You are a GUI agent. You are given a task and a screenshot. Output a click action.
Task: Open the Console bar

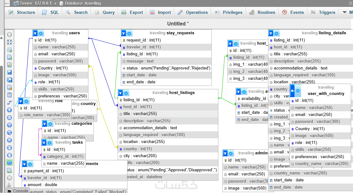click(18, 190)
